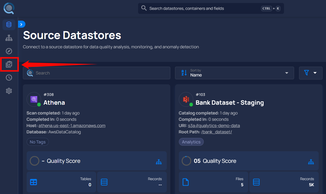Screen dimensions: 326x194
Task: Open the Activity clock icon in the sidebar
Action: point(9,77)
